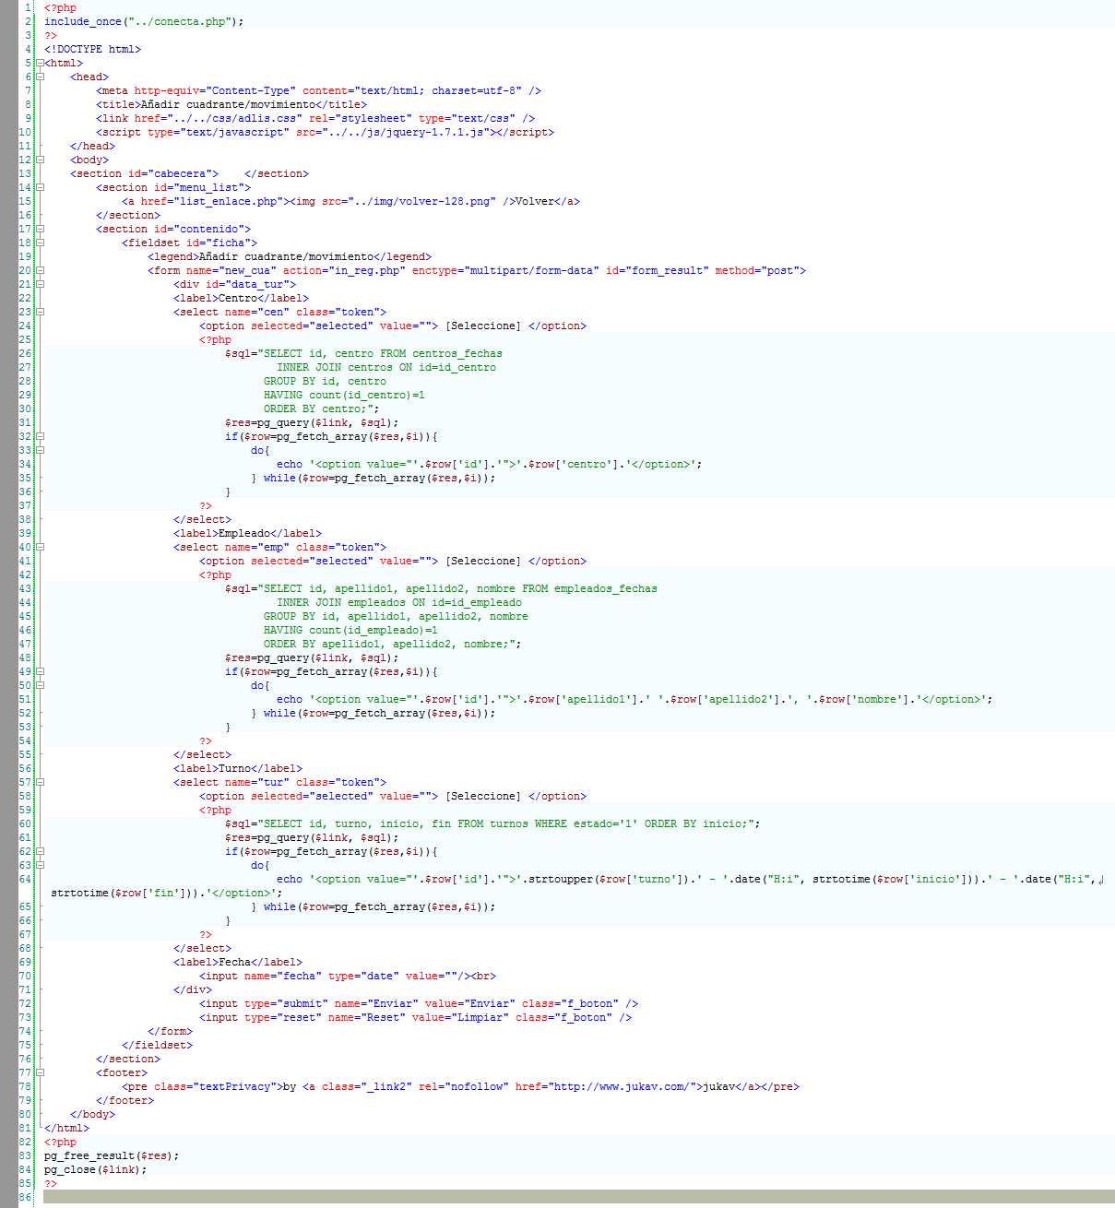1115x1208 pixels.
Task: Collapse the <body> block fold marker
Action: point(40,160)
